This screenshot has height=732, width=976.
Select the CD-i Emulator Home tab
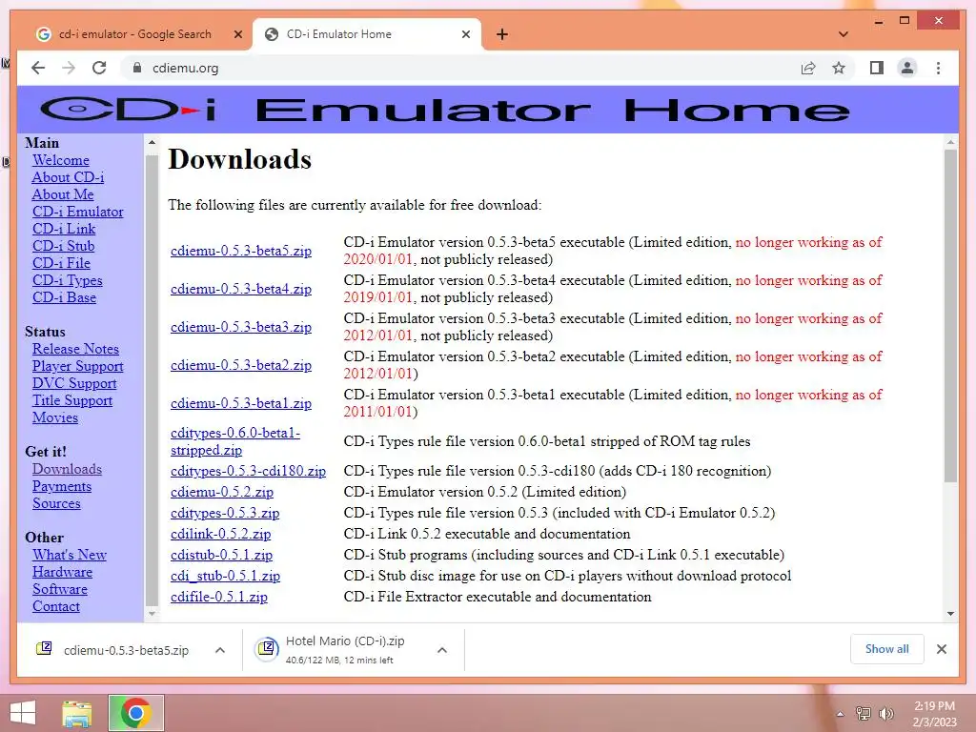coord(366,34)
